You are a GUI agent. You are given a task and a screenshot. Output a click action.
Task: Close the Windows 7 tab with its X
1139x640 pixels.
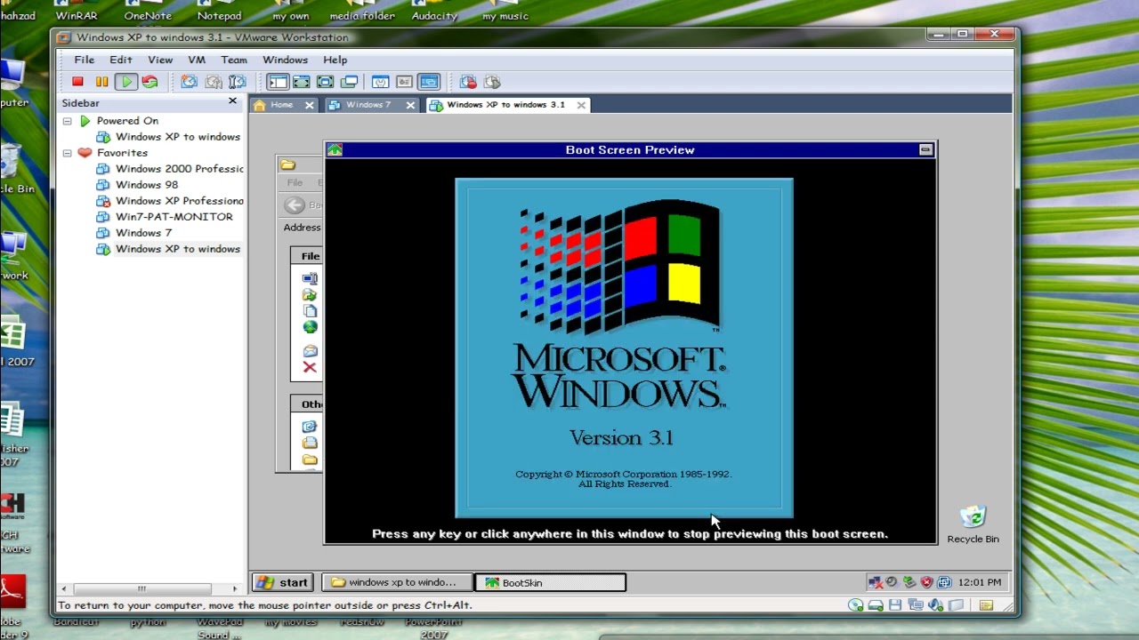coord(410,105)
